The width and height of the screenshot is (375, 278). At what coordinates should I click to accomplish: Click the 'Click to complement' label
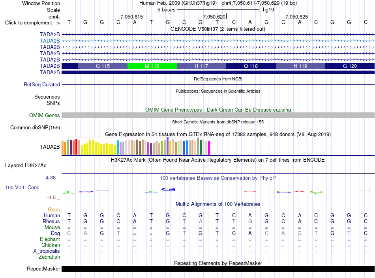(32, 23)
